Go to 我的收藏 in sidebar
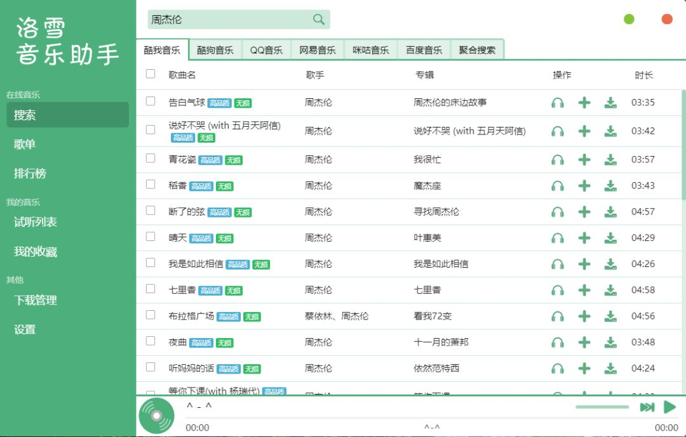This screenshot has height=437, width=686. (68, 252)
